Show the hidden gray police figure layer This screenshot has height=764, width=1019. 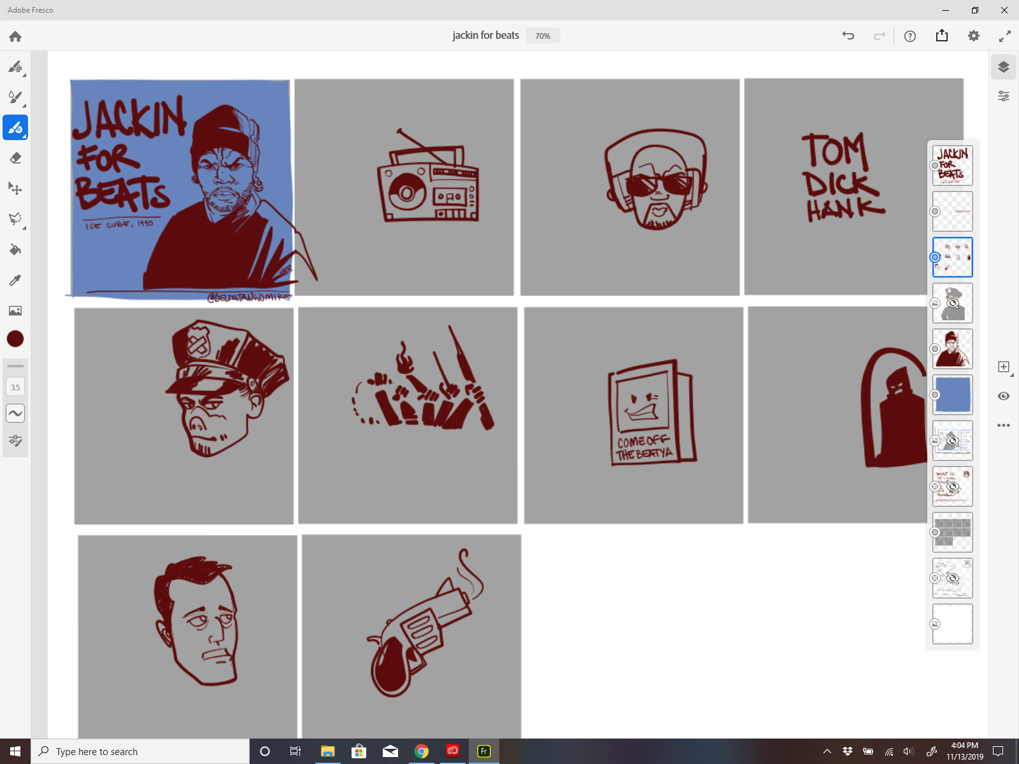pos(953,303)
